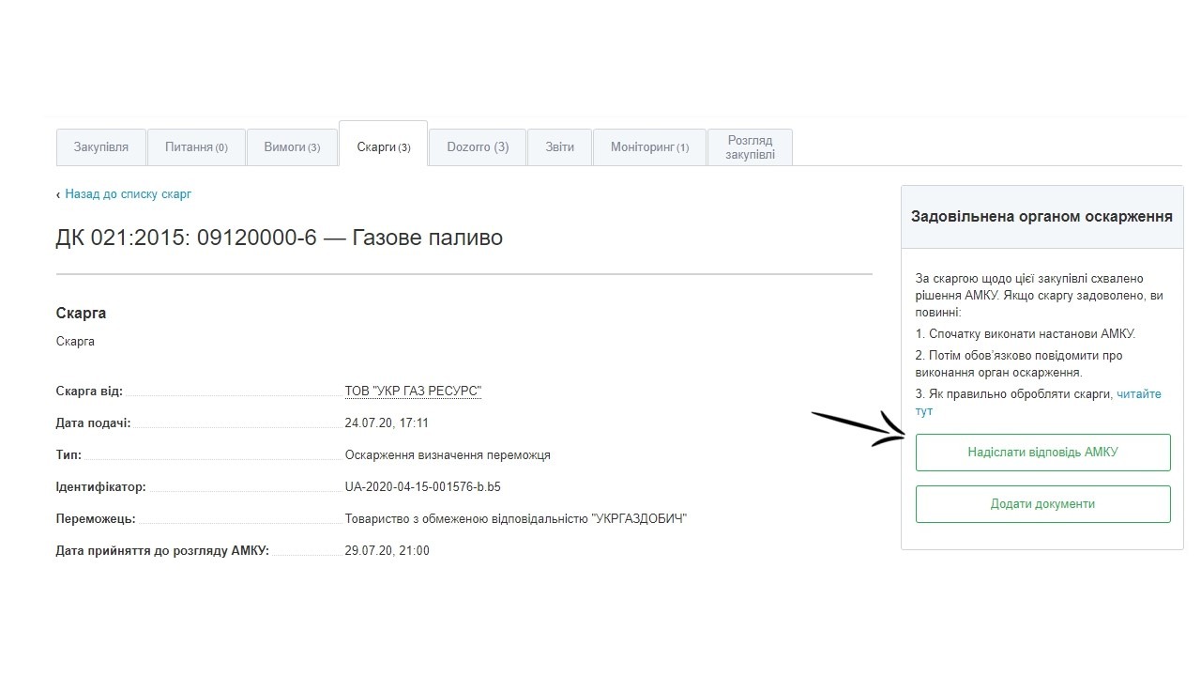Click the 'Задоволена органом оскарження' panel header
Screen dimensions: 1201x676
pyautogui.click(x=1041, y=217)
